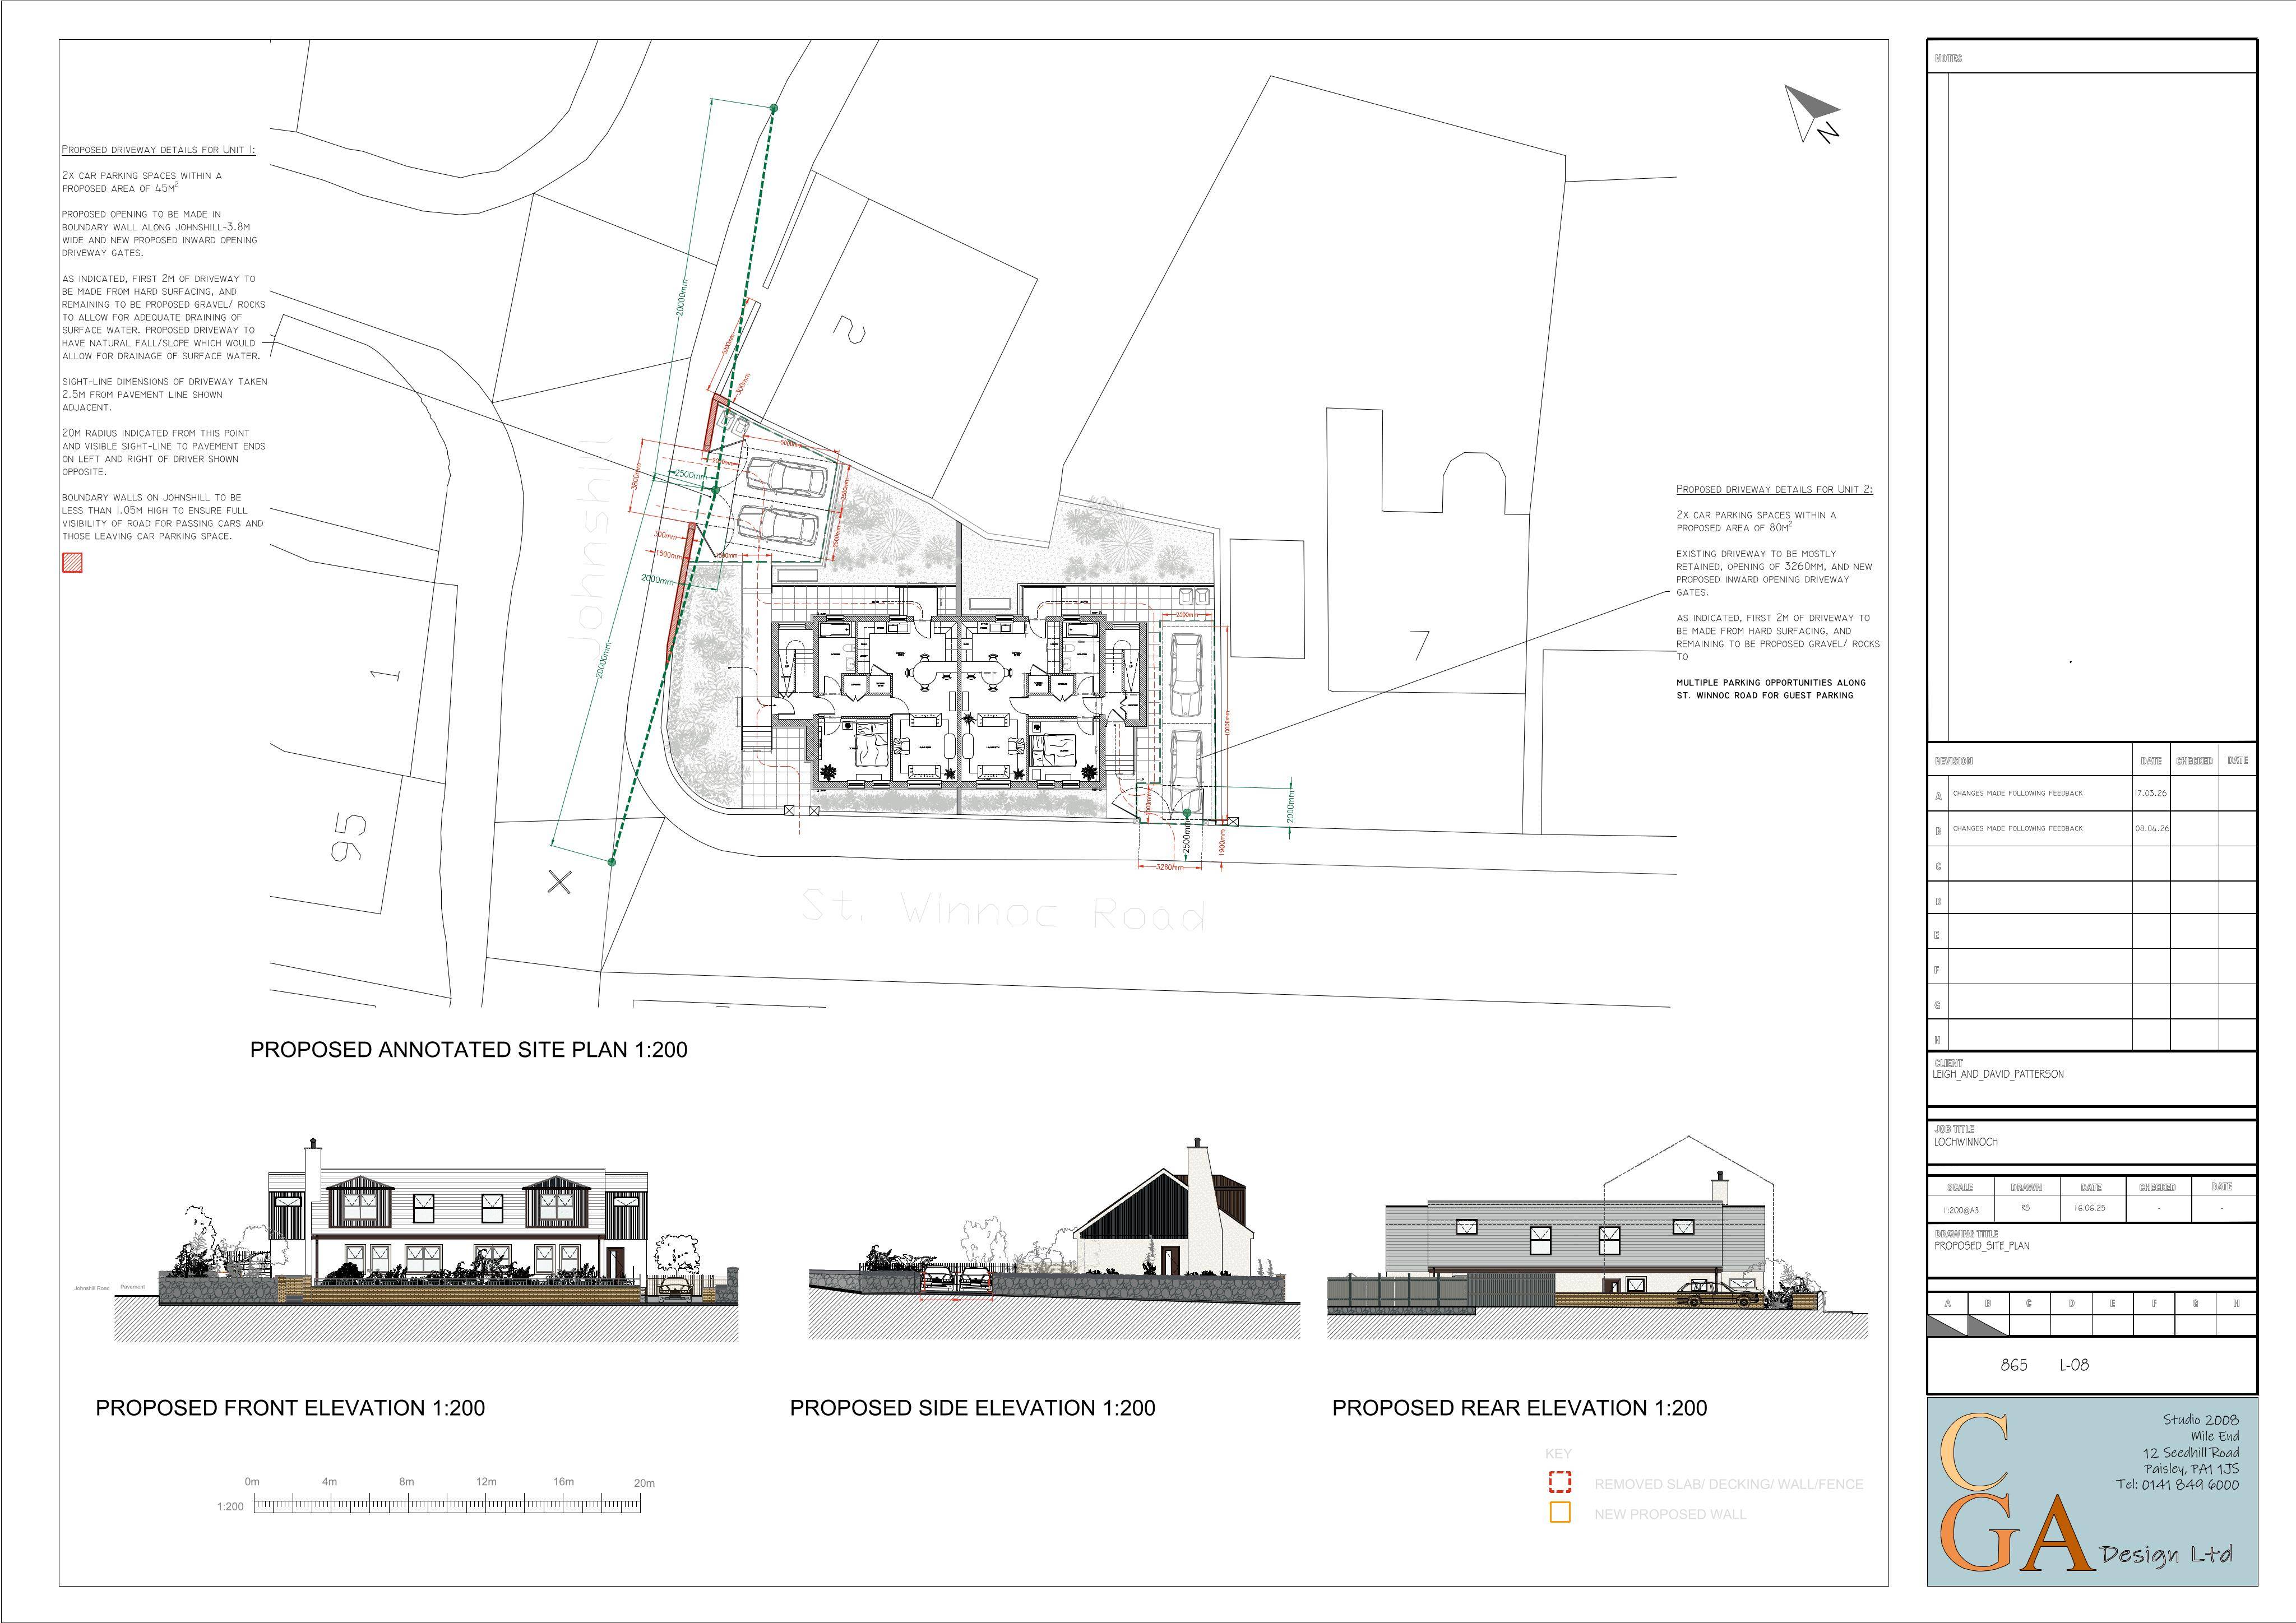Image resolution: width=2296 pixels, height=1623 pixels.
Task: Click the filled revision triangle under column B
Action: click(x=1988, y=1325)
